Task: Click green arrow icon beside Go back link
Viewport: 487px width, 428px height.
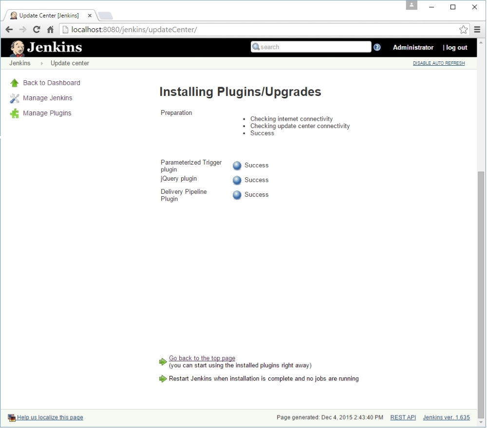Action: point(163,362)
